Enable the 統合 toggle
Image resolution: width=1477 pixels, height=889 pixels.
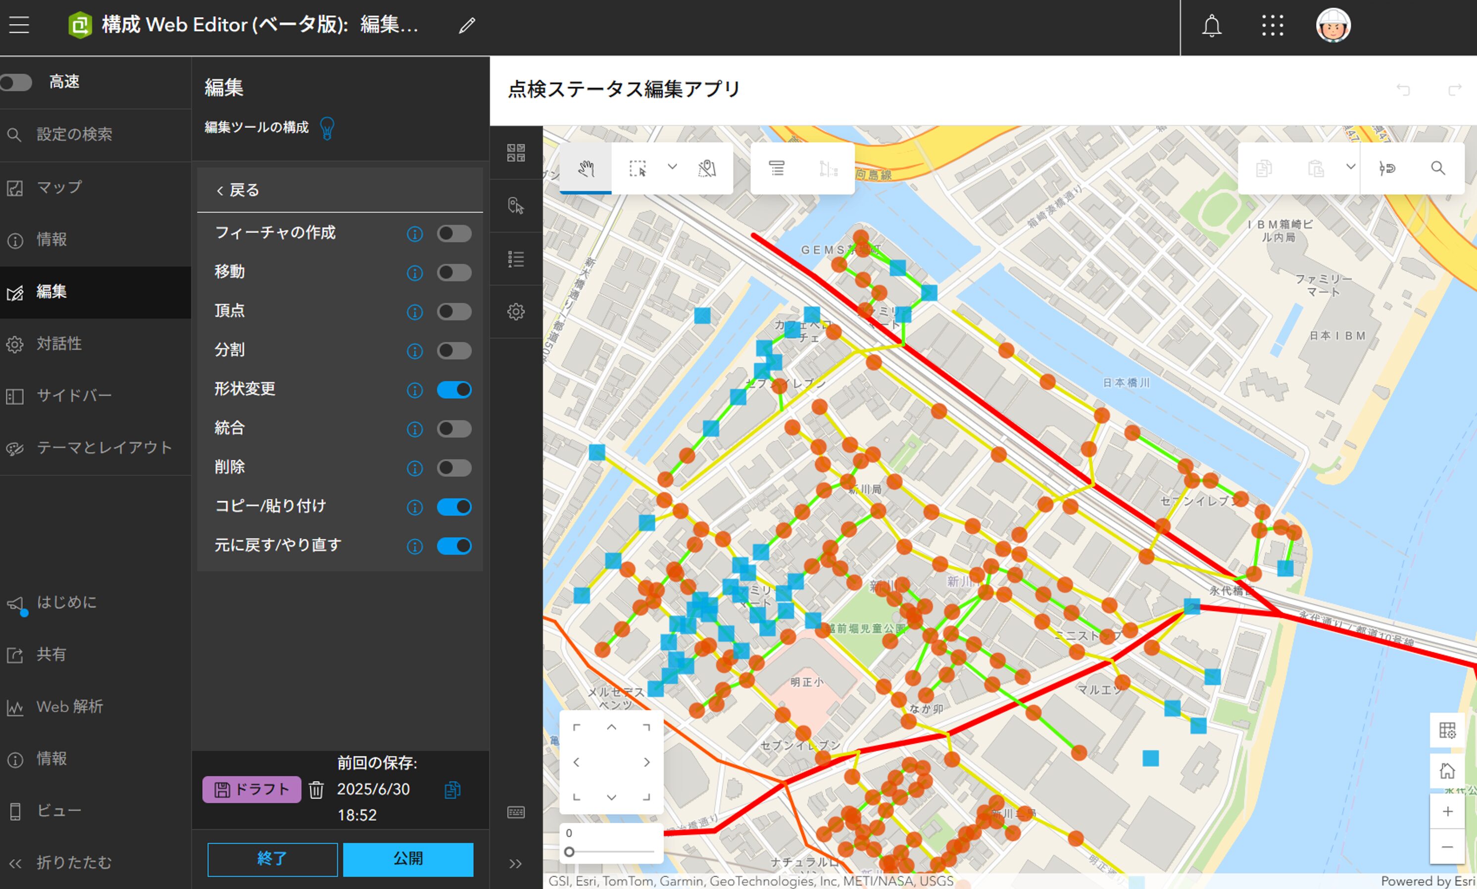pyautogui.click(x=454, y=429)
